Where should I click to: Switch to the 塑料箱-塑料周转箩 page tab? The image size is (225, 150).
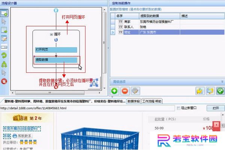64,101
